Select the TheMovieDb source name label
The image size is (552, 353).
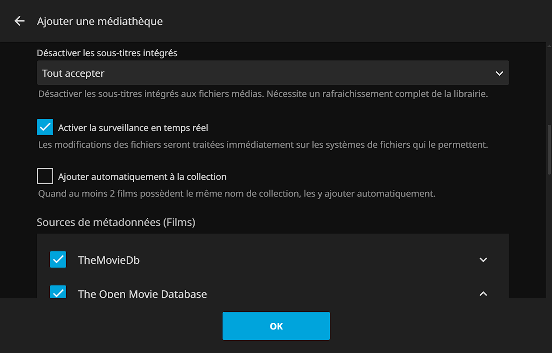click(109, 260)
